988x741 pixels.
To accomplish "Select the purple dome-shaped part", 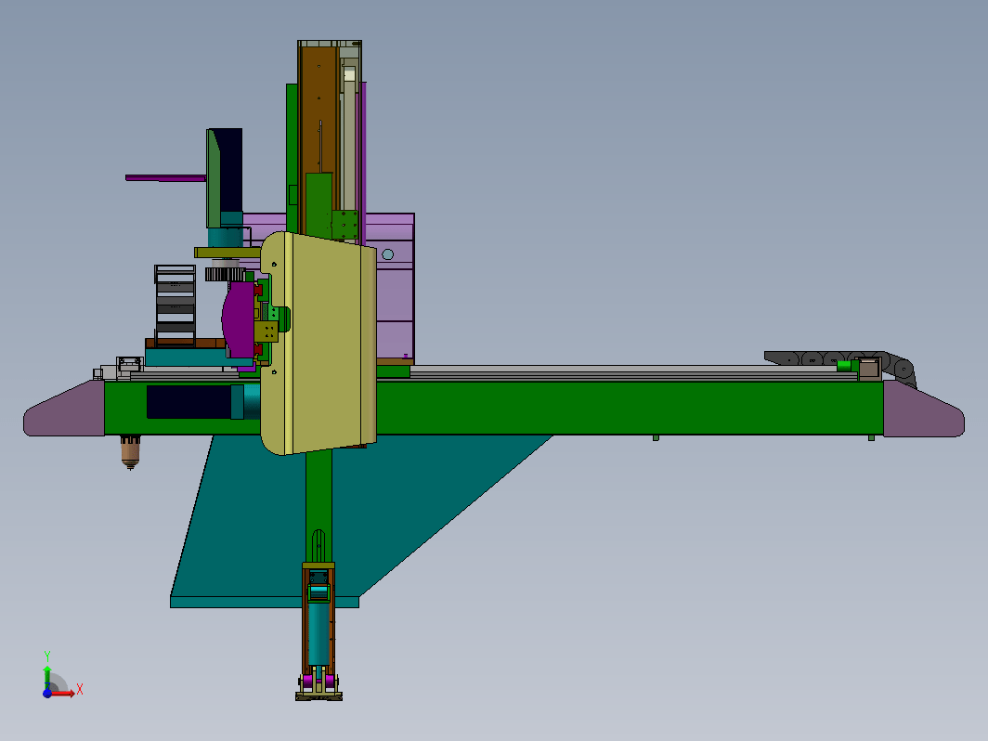I will pos(238,320).
